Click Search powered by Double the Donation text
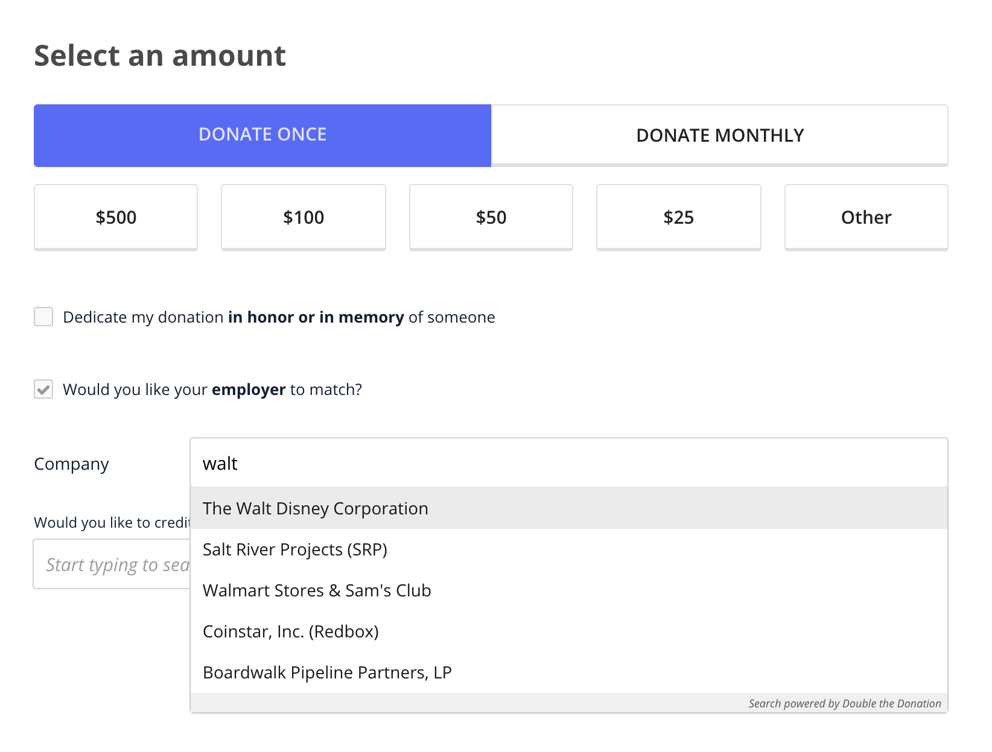 click(845, 704)
